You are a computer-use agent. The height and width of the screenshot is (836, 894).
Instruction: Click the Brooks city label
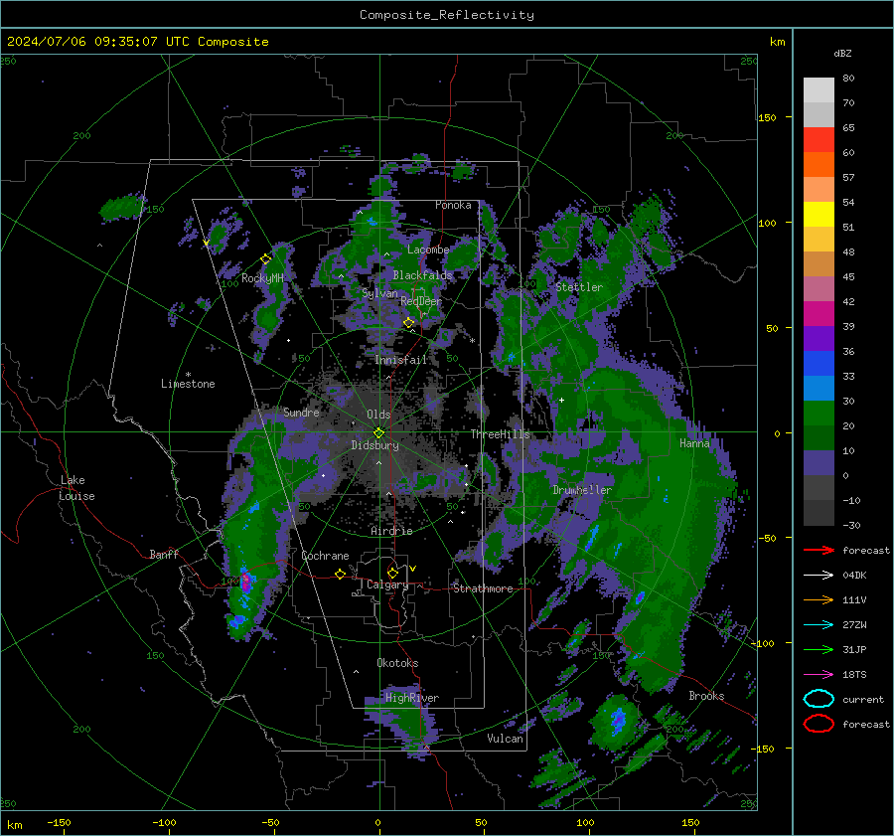(x=706, y=696)
